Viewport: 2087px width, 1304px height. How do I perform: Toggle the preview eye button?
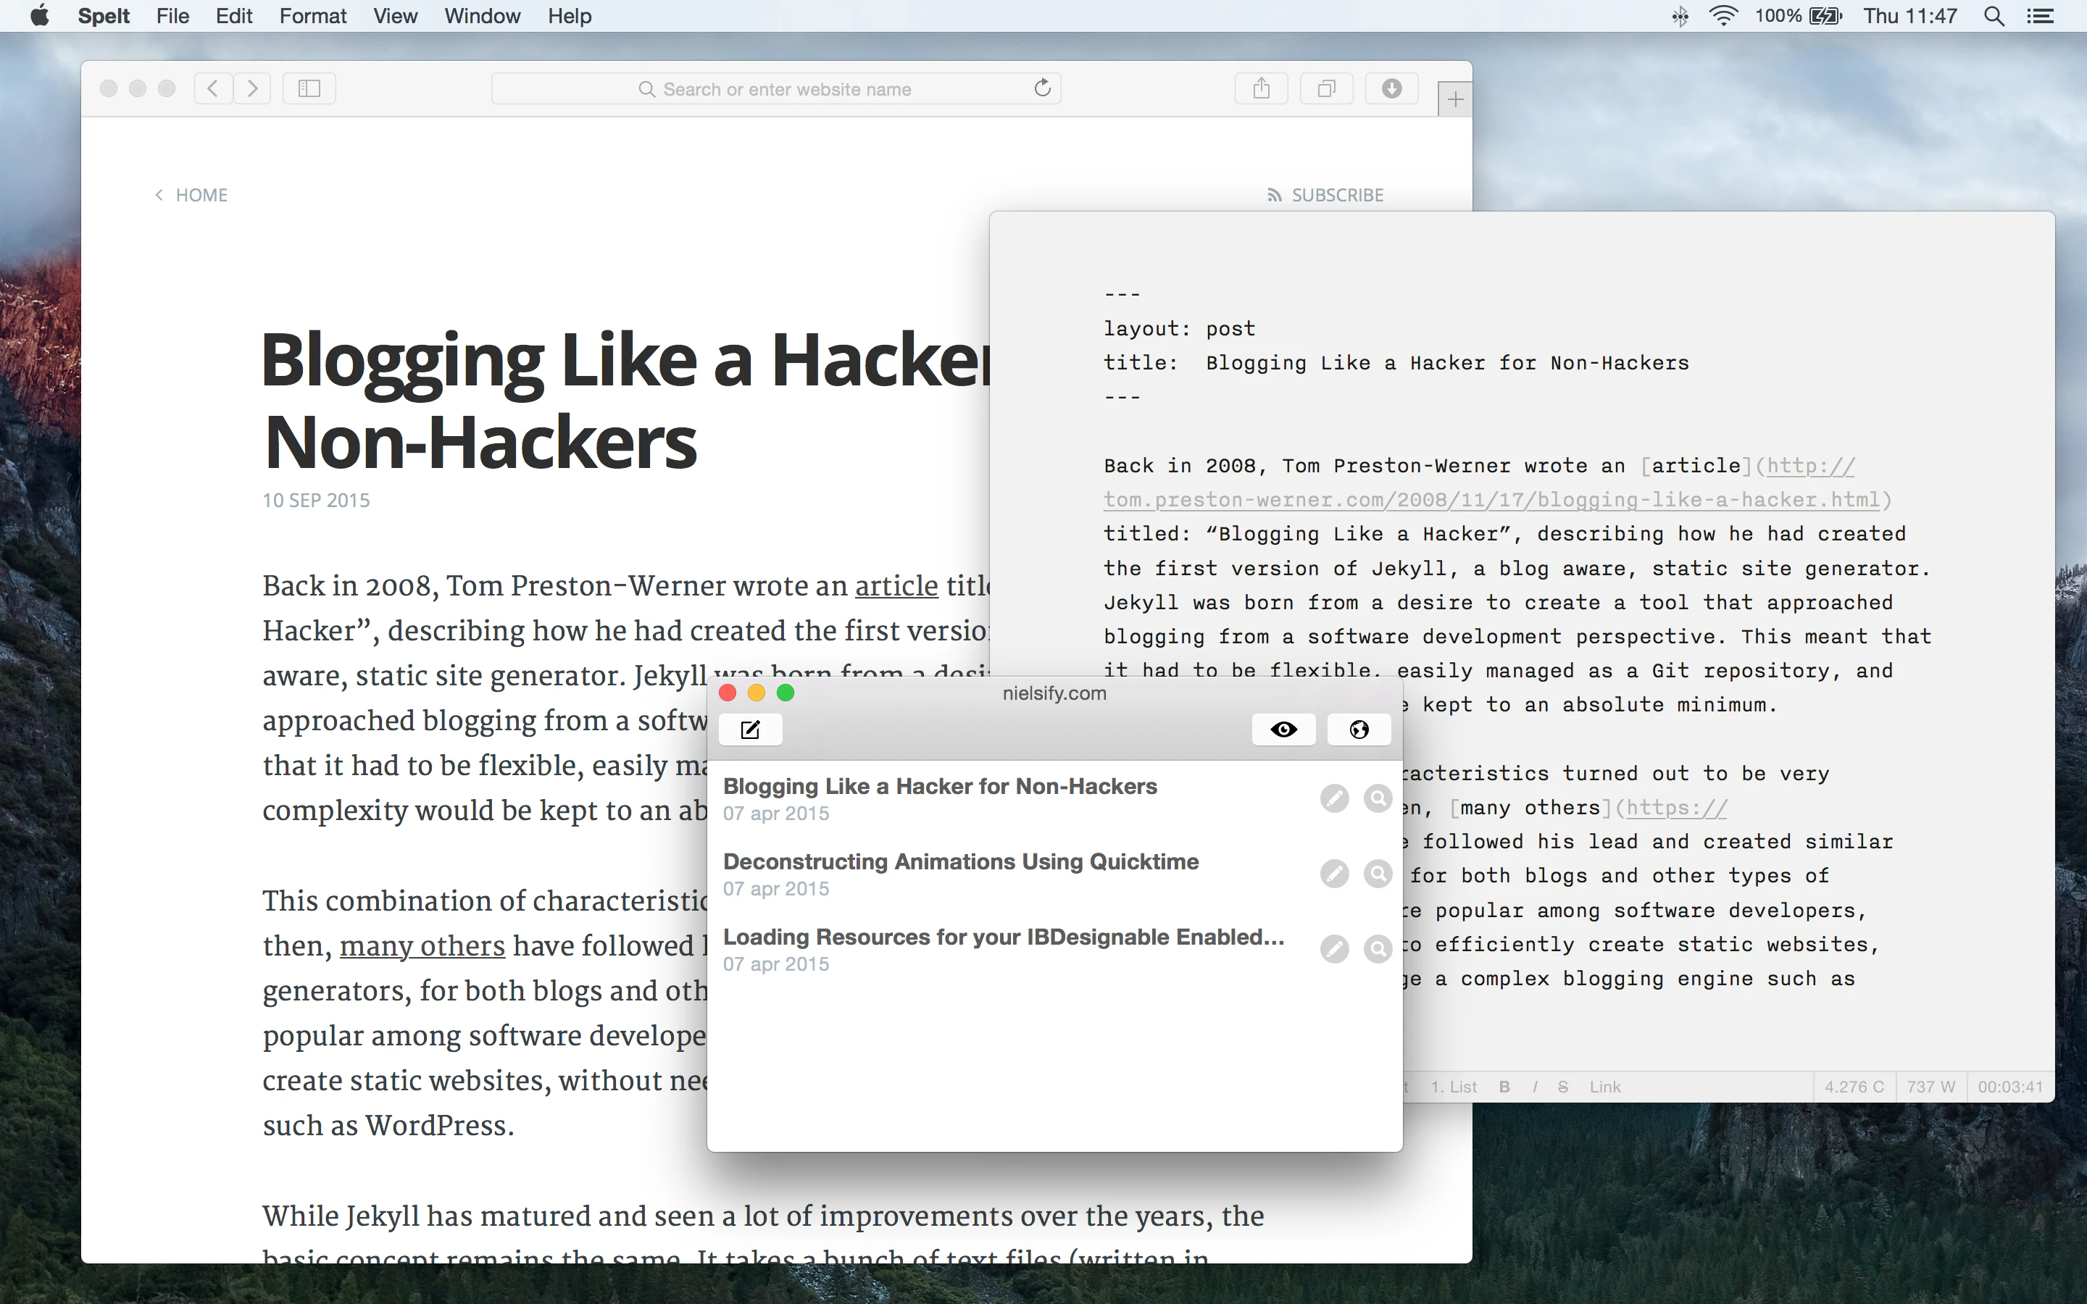tap(1283, 730)
